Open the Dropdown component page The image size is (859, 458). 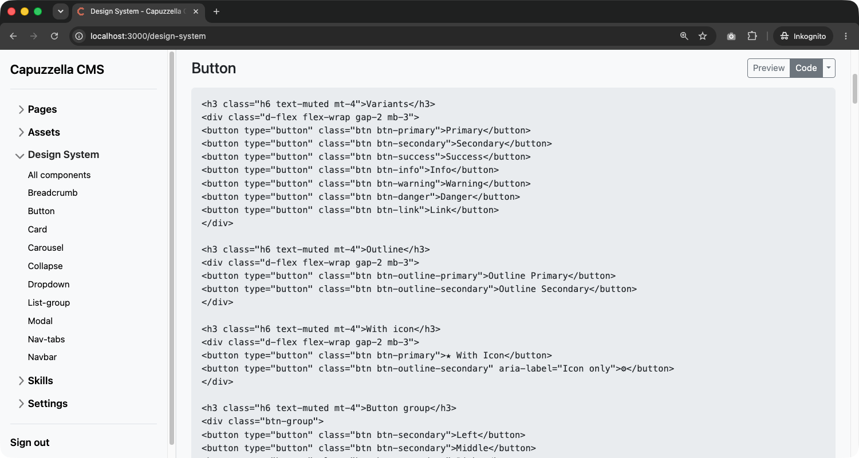pyautogui.click(x=49, y=285)
